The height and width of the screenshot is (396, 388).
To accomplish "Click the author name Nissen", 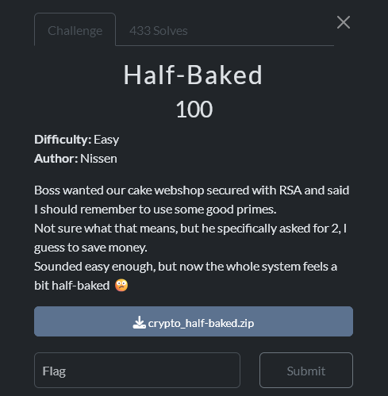I will pyautogui.click(x=98, y=159).
